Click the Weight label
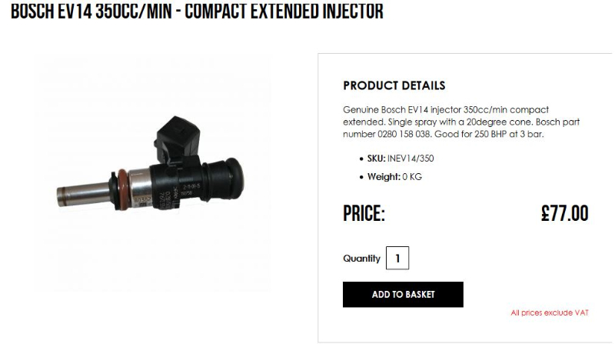Screen dimensions: 615x344 coord(381,177)
